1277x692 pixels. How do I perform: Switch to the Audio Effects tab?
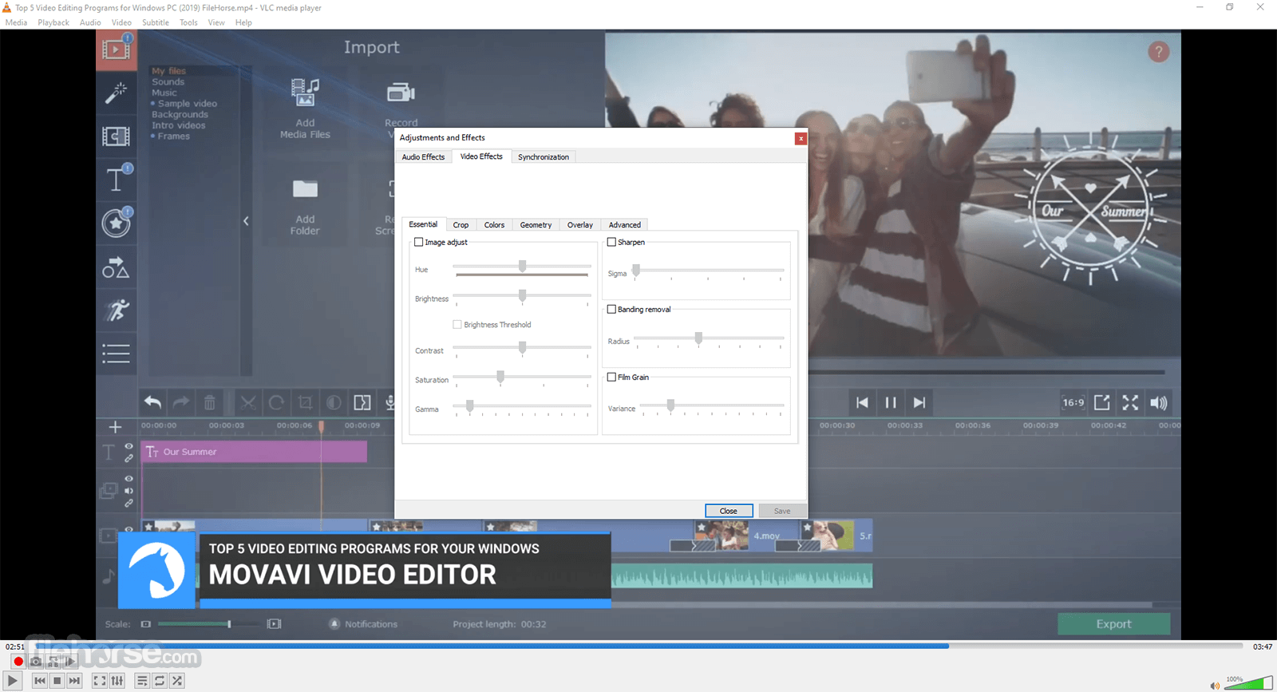pyautogui.click(x=423, y=157)
